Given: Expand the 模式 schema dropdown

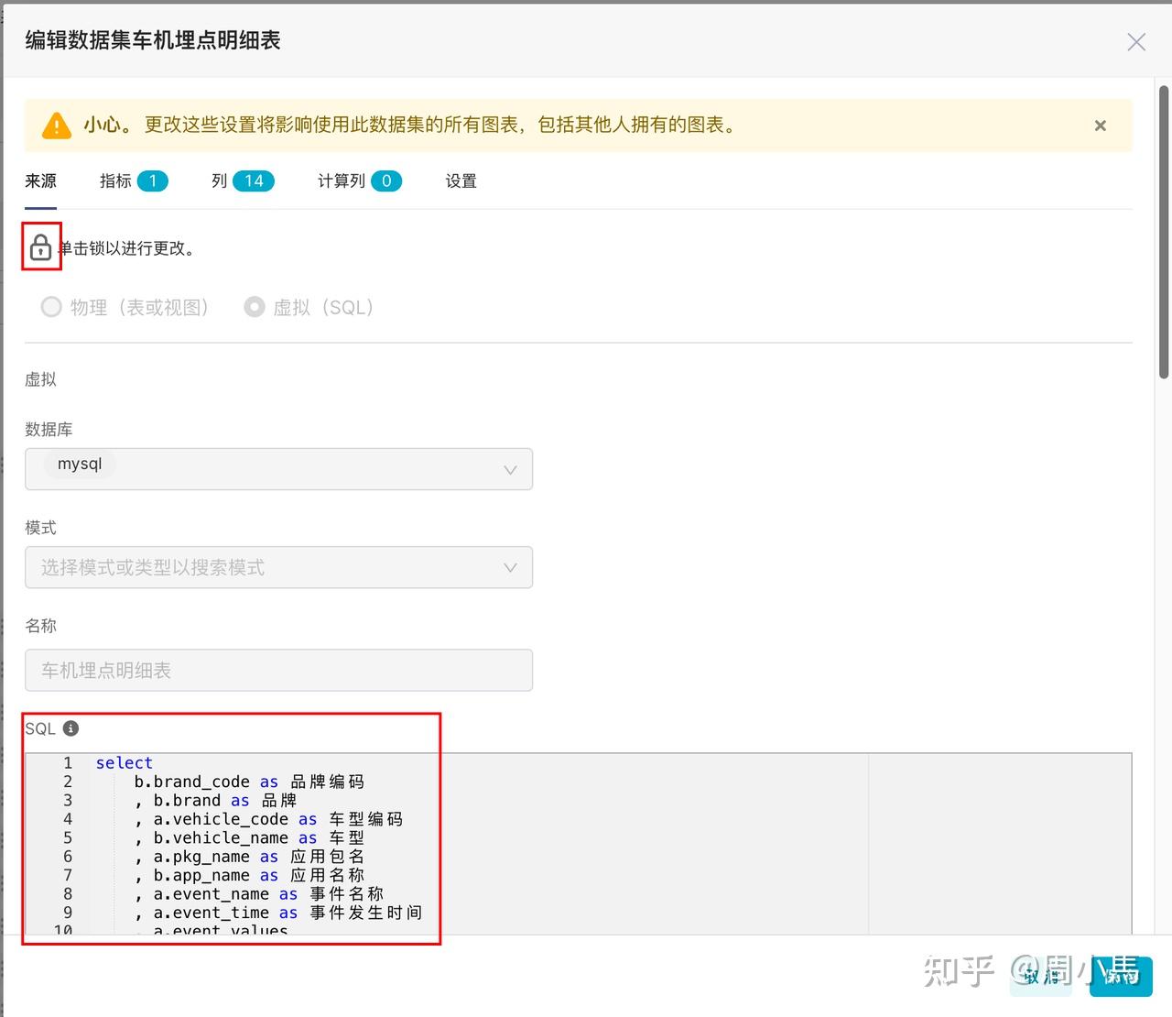Looking at the screenshot, I should 278,568.
